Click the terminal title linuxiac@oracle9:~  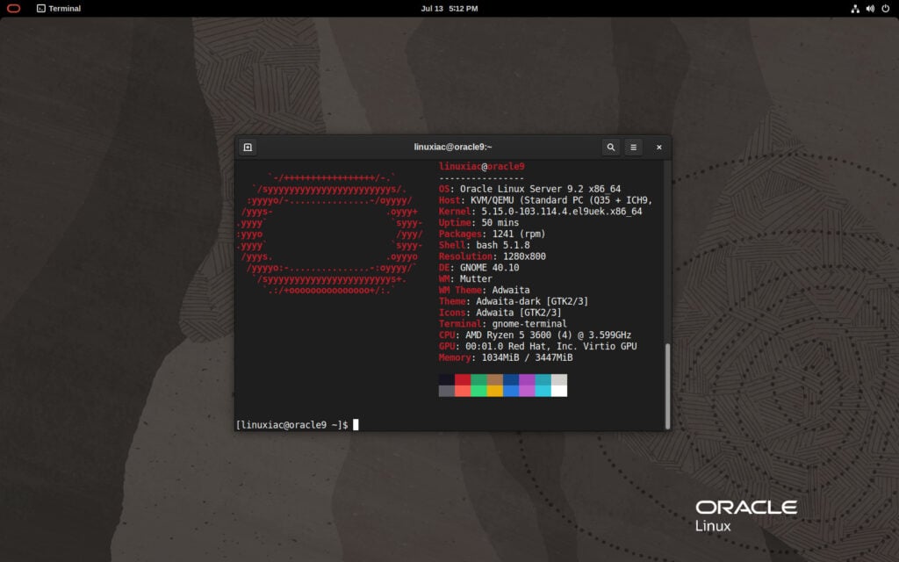click(453, 148)
